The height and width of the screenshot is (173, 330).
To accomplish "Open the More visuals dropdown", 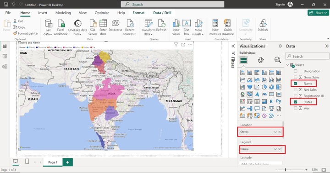I will coord(198,27).
